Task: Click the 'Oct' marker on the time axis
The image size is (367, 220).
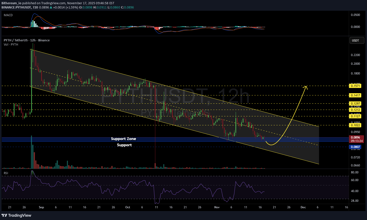Action: point(128,207)
